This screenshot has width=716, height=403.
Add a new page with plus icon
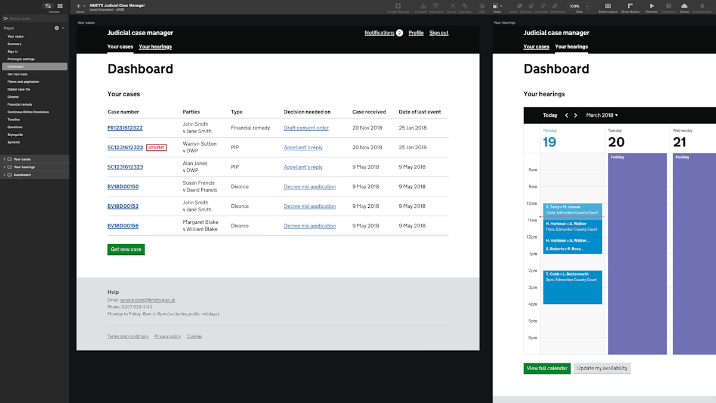tap(57, 28)
